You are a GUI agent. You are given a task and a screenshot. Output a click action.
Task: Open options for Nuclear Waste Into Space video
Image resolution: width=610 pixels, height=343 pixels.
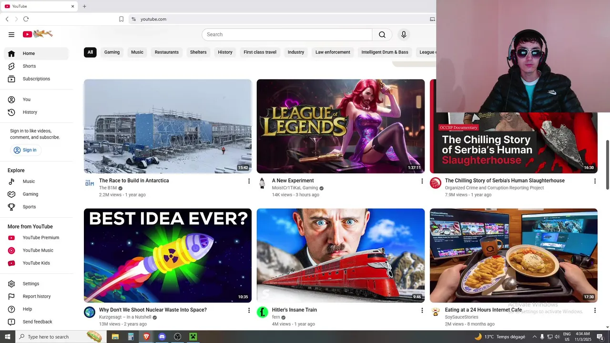[249, 310]
